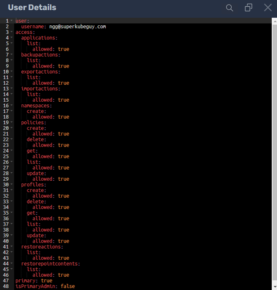The image size is (277, 290).
Task: Fold the applications section on line 4
Action: pos(12,37)
